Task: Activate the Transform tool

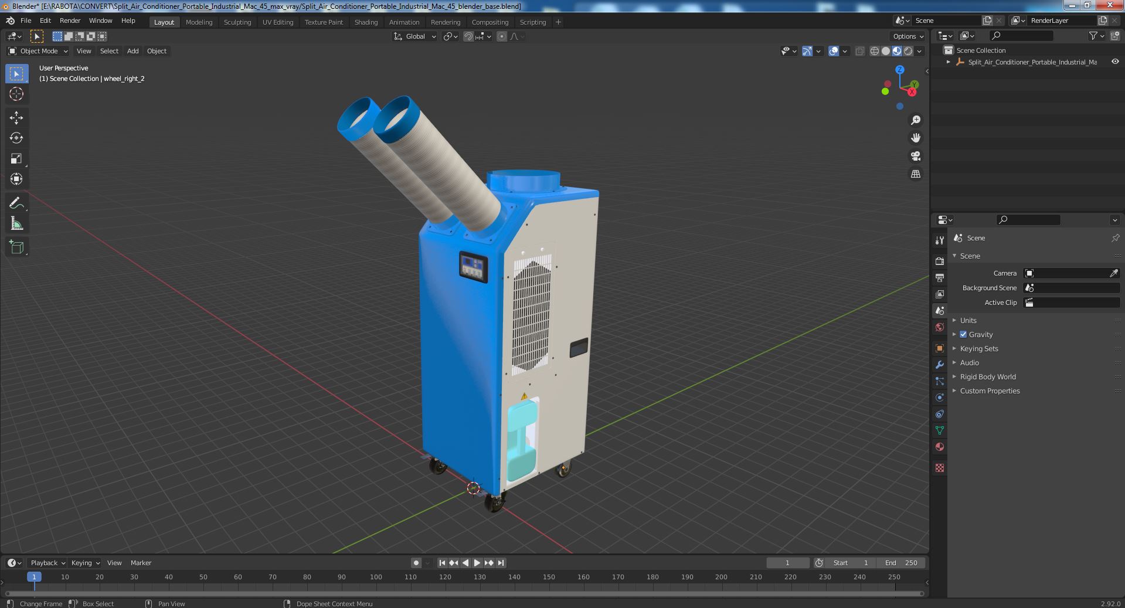Action: pyautogui.click(x=16, y=179)
